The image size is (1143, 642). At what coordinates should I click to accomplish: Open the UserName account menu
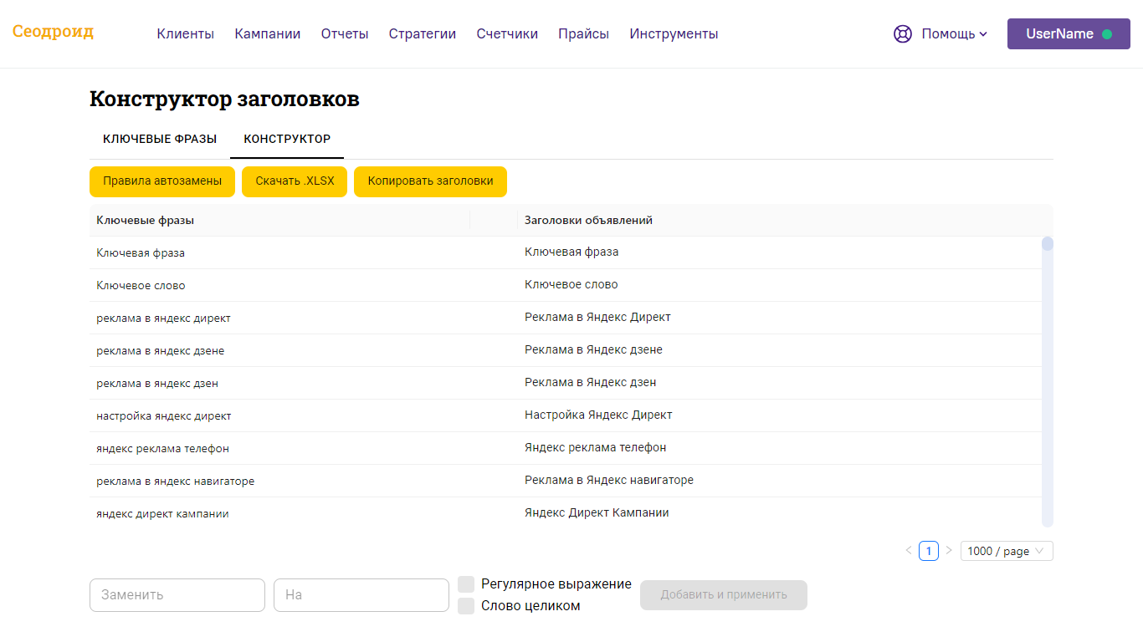[x=1059, y=34]
